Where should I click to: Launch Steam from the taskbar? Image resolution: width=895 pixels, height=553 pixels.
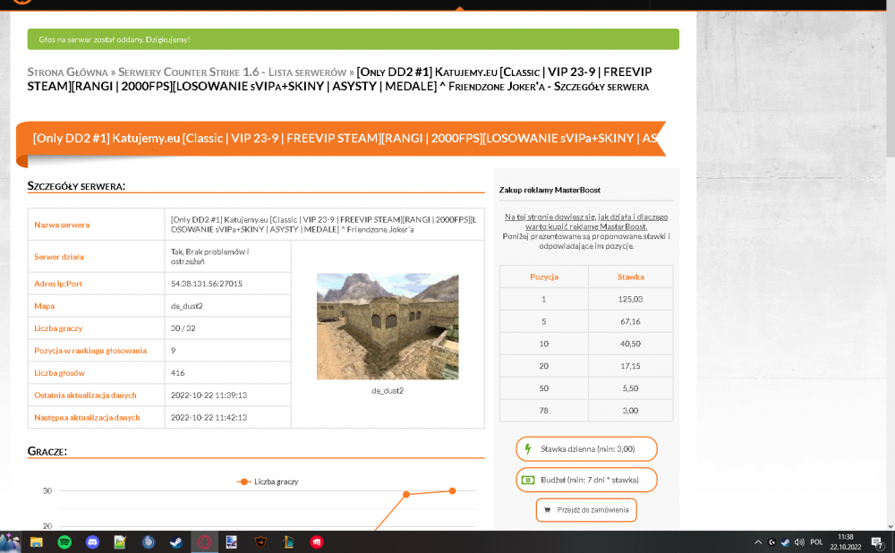tap(175, 542)
